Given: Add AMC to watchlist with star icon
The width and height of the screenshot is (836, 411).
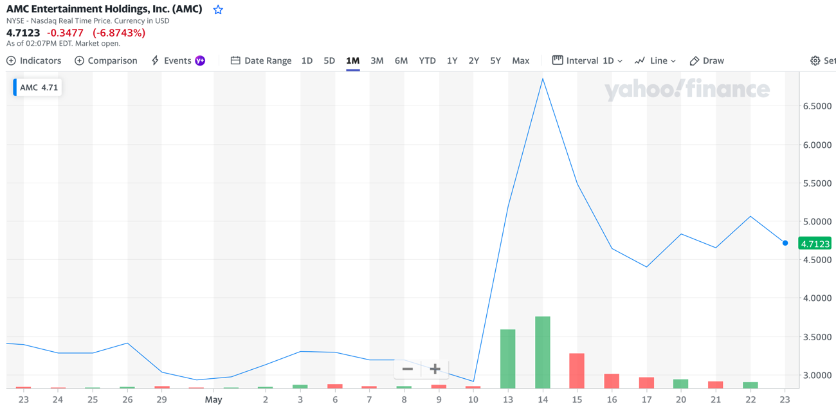Looking at the screenshot, I should [218, 10].
